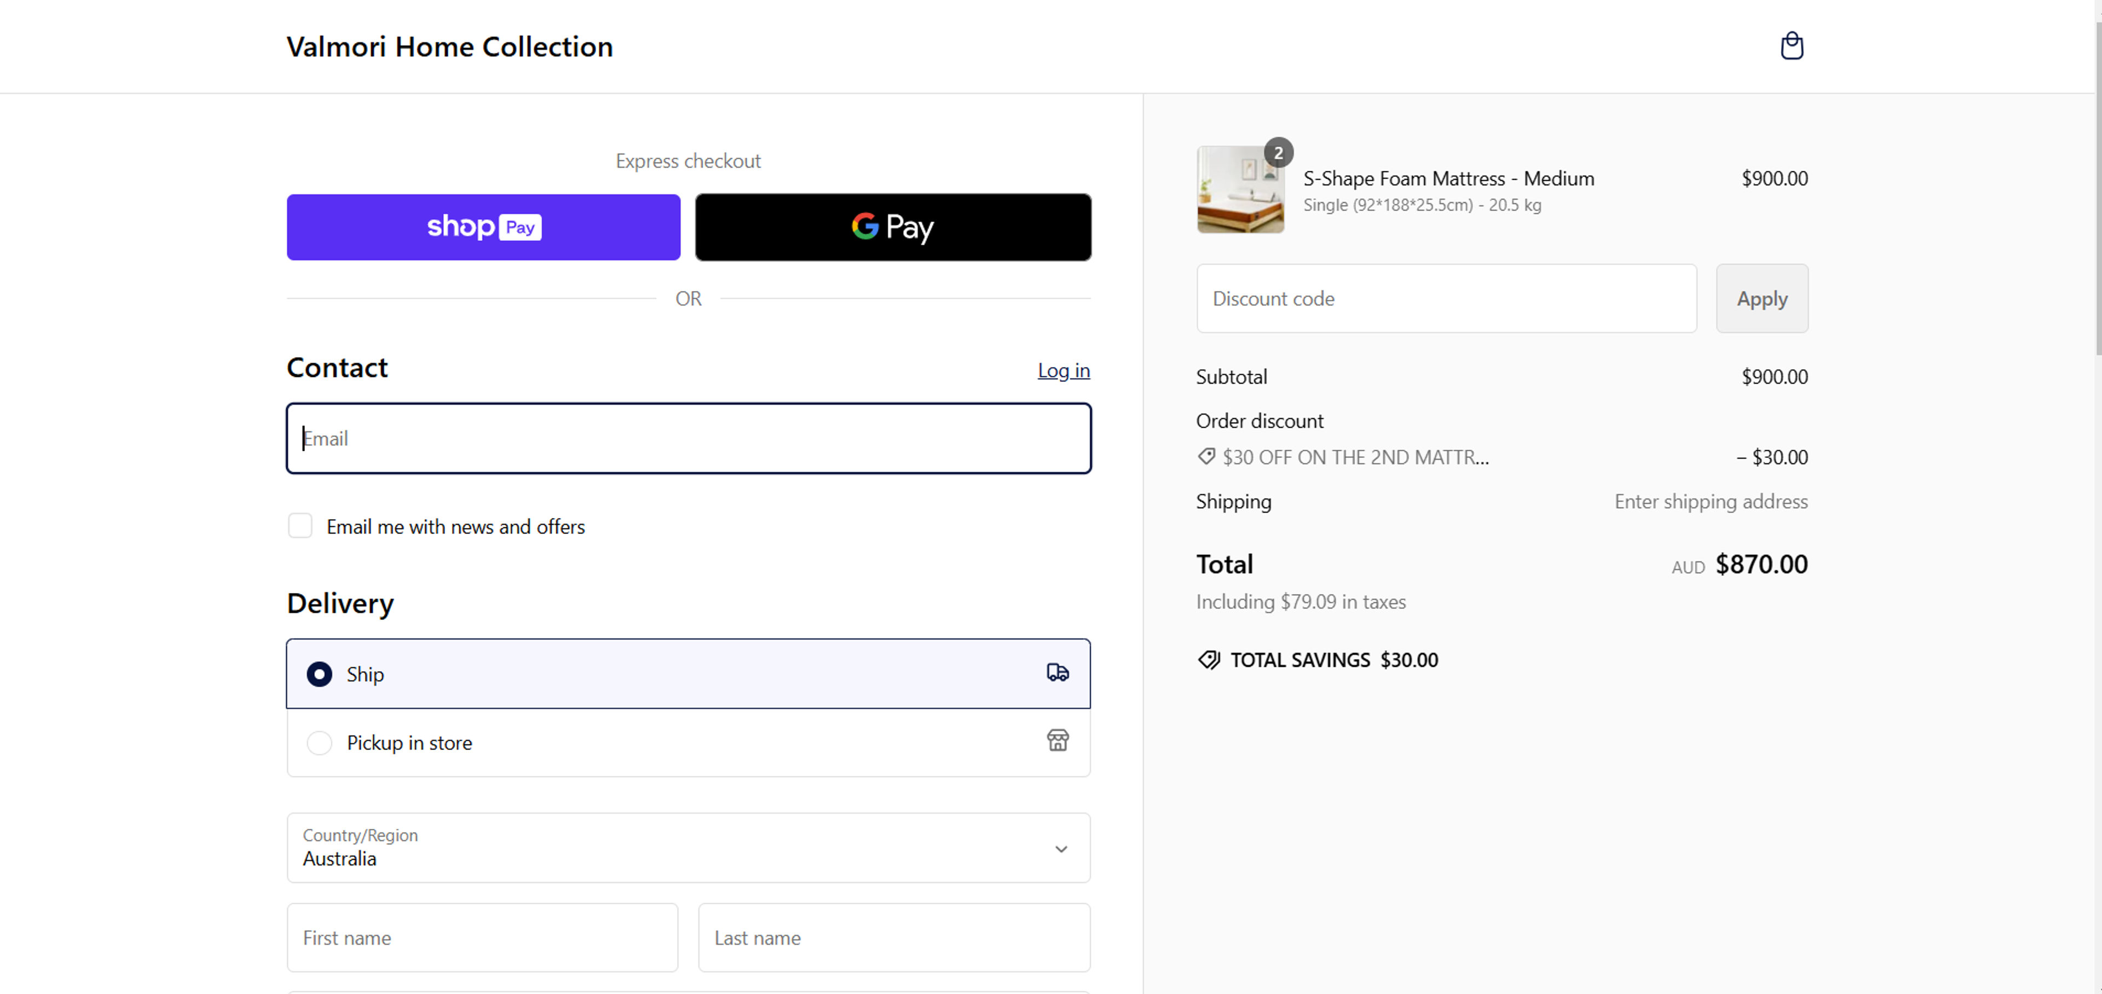Viewport: 2102px width, 994px height.
Task: Click the $900.00 price beside the mattress item
Action: pos(1774,178)
